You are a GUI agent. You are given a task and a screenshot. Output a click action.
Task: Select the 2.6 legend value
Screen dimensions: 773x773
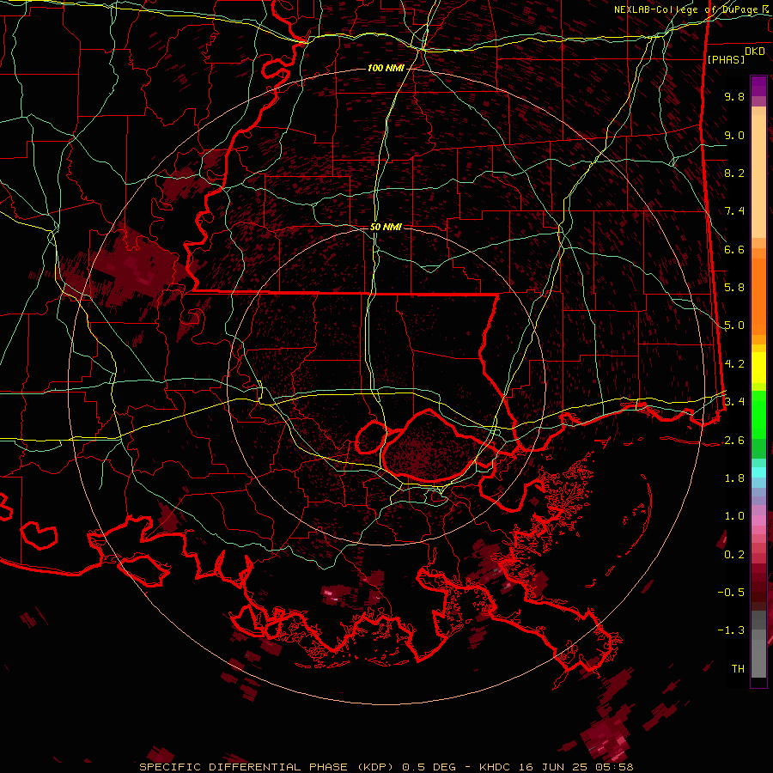[x=734, y=441]
